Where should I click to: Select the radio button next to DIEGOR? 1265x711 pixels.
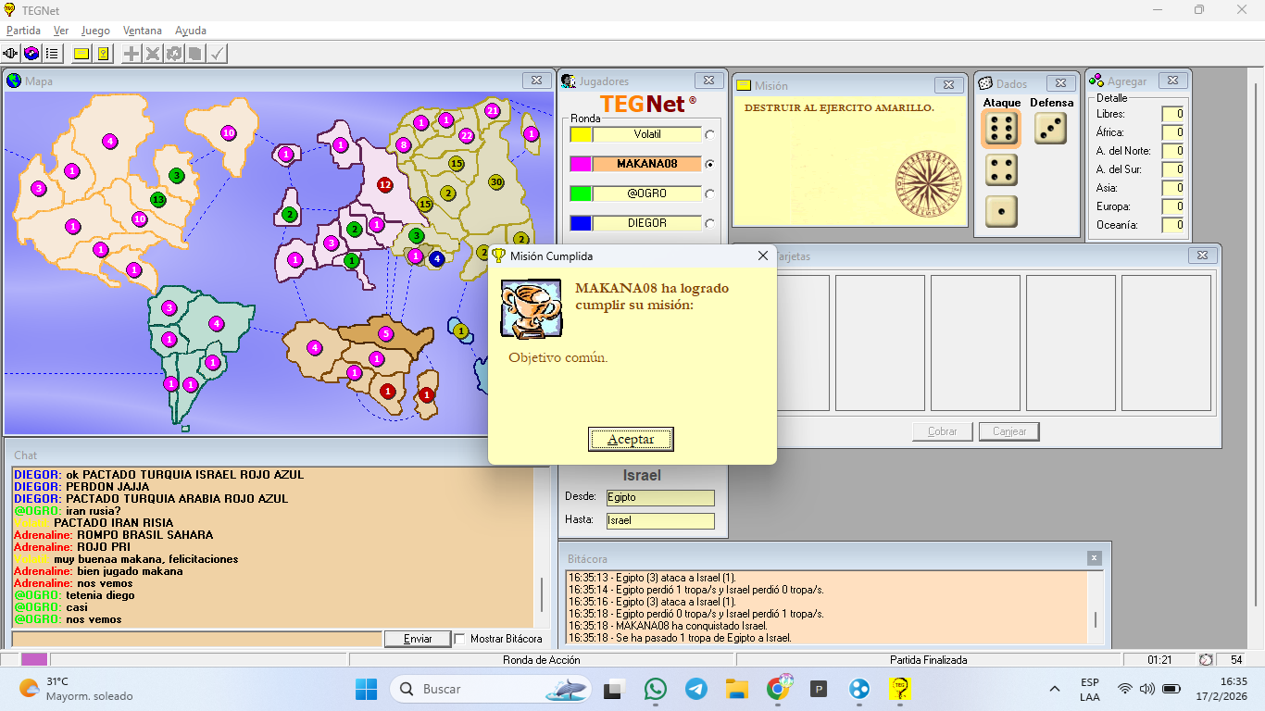(710, 223)
